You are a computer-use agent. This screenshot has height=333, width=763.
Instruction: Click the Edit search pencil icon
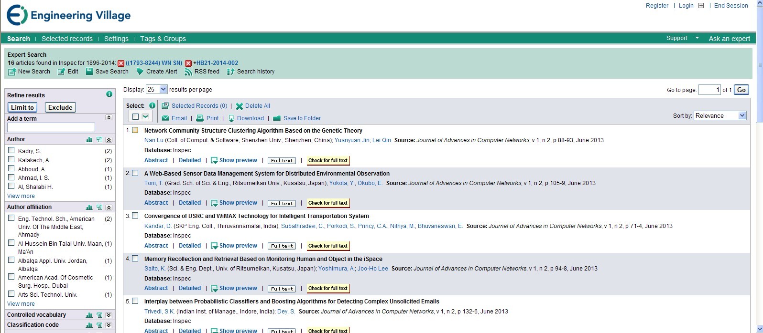(x=61, y=72)
